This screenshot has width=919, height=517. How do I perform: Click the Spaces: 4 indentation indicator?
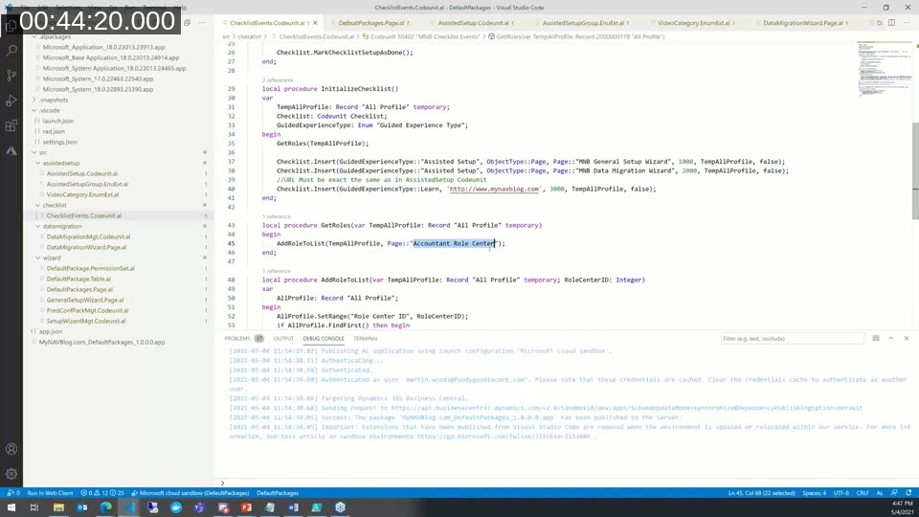coord(814,493)
